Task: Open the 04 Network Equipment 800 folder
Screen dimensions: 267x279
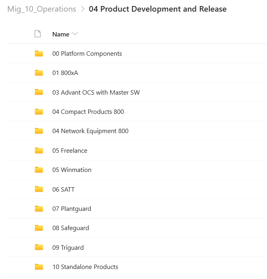Action: (90, 131)
